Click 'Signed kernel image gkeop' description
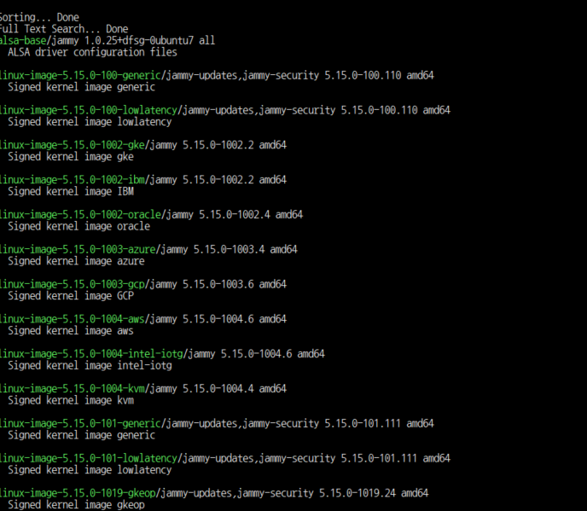Image resolution: width=587 pixels, height=511 pixels. (x=76, y=505)
